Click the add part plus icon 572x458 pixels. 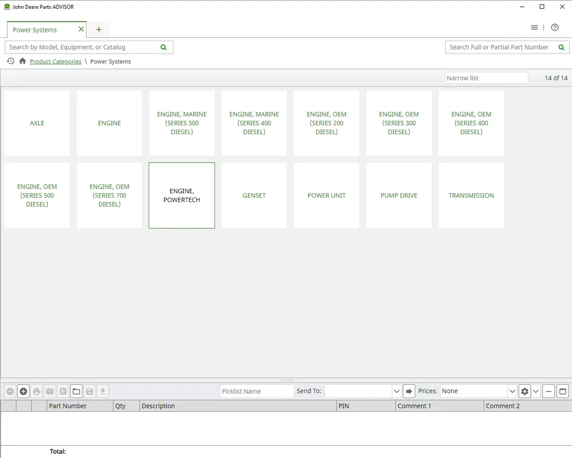point(23,392)
